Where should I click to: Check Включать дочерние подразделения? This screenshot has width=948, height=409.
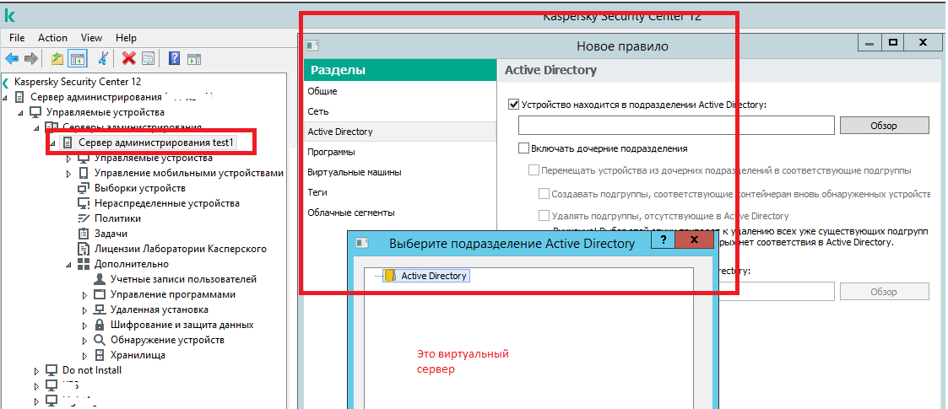[x=524, y=148]
